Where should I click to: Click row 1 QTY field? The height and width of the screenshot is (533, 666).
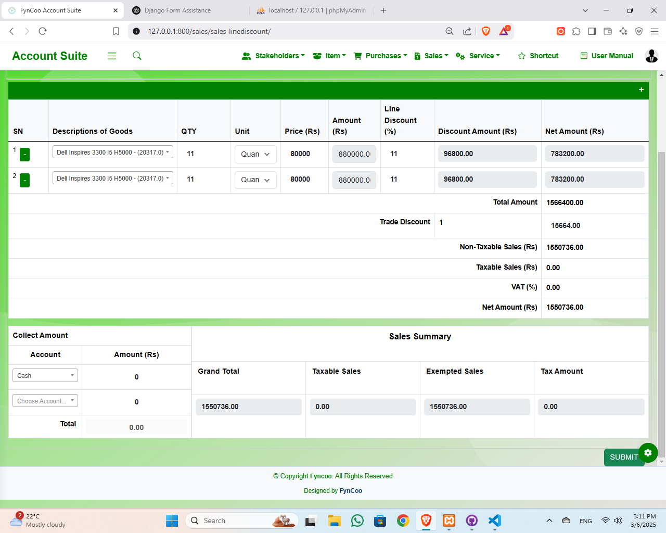[203, 154]
